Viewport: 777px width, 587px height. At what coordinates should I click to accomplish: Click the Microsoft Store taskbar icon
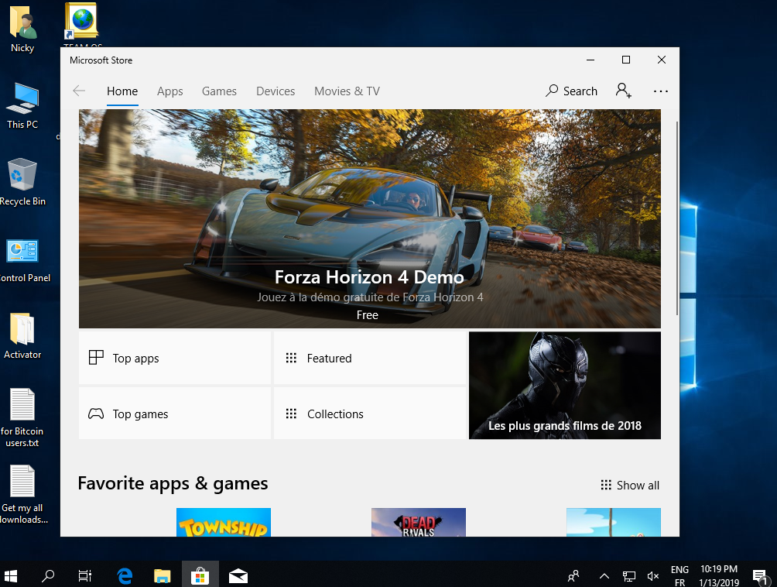pos(200,575)
